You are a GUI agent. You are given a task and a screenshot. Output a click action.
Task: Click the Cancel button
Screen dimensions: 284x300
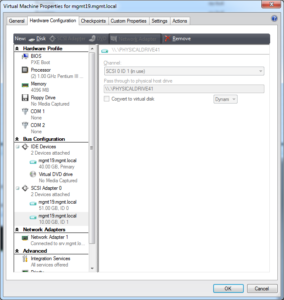click(262, 289)
